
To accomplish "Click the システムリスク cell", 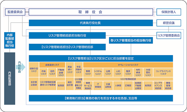I will pos(98,73).
